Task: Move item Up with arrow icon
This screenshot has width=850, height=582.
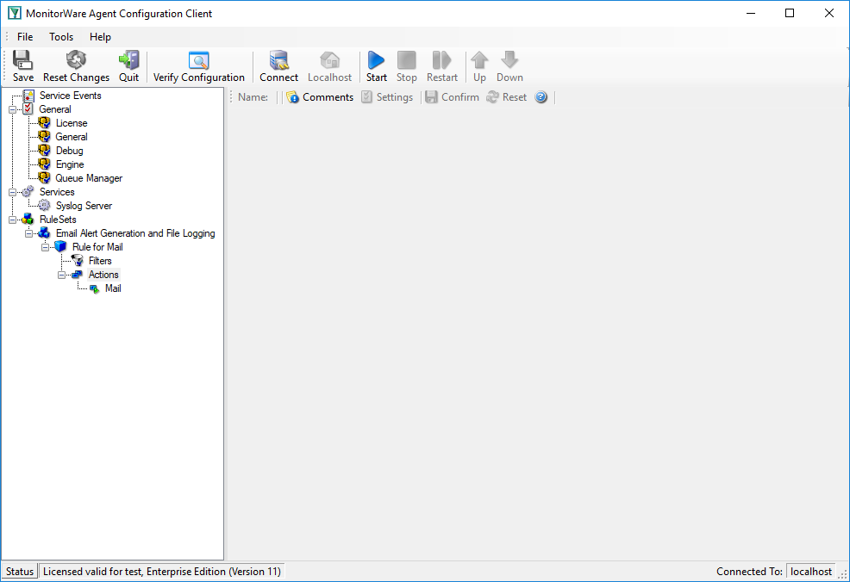Action: click(x=479, y=60)
